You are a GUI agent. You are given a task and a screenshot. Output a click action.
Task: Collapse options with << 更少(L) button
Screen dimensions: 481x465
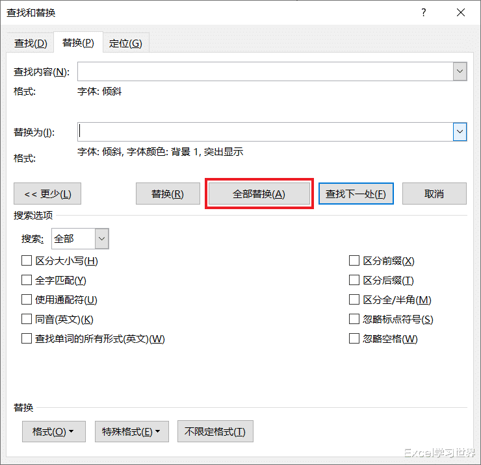pyautogui.click(x=47, y=194)
